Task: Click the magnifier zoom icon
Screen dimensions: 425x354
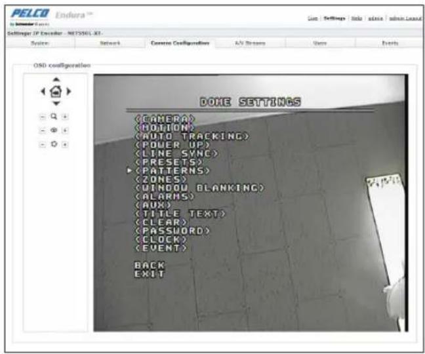Action: click(54, 117)
